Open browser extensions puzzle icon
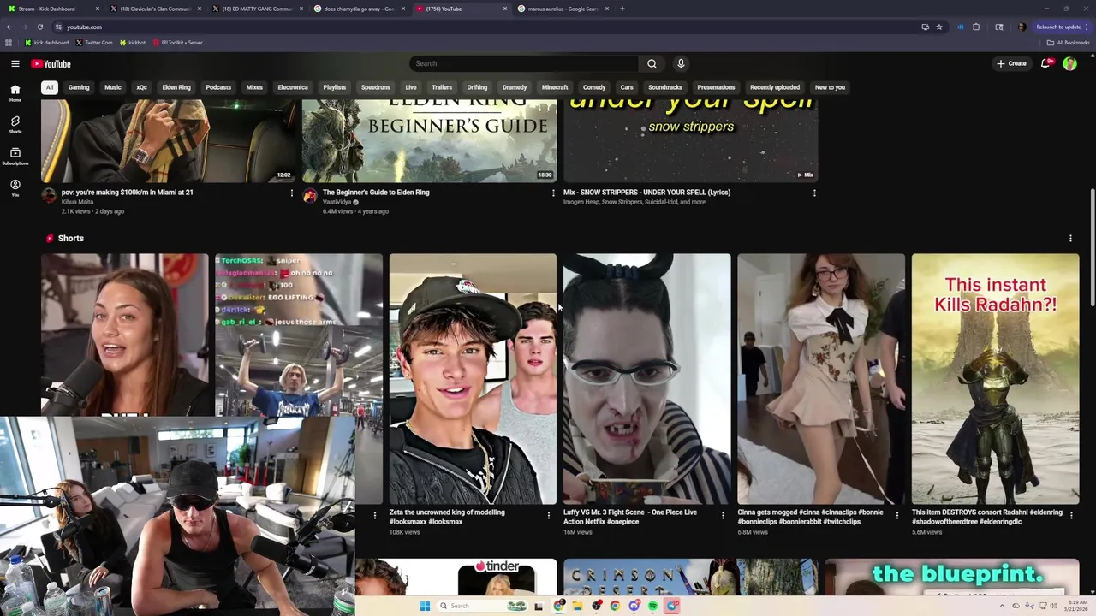This screenshot has height=616, width=1096. click(976, 27)
